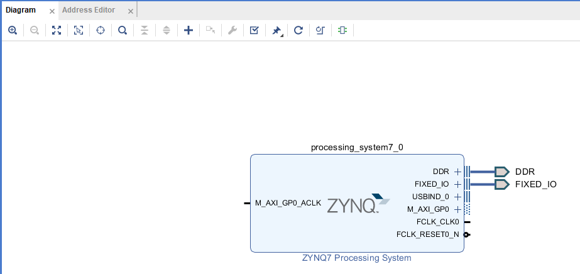Select the external DDR port symbol
580x274 pixels.
tap(501, 172)
